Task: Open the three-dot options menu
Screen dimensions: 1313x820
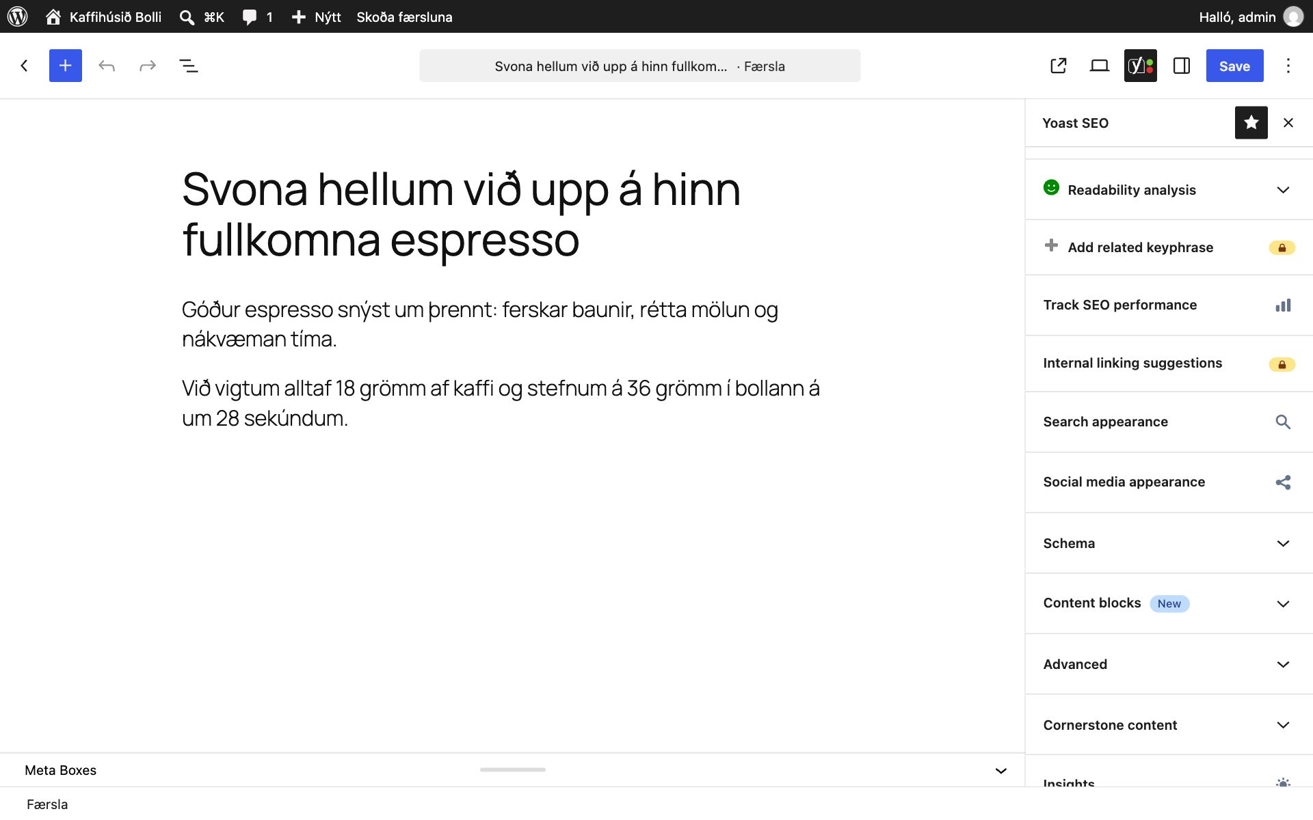Action: coord(1288,66)
